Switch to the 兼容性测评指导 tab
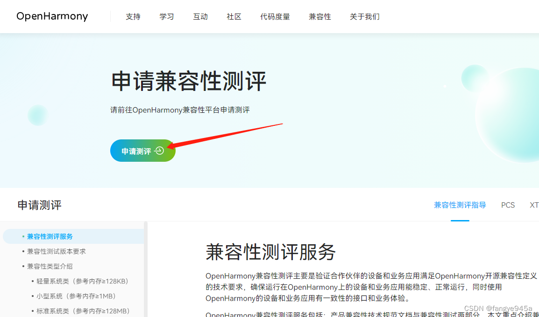Viewport: 539px width, 317px height. pyautogui.click(x=460, y=205)
